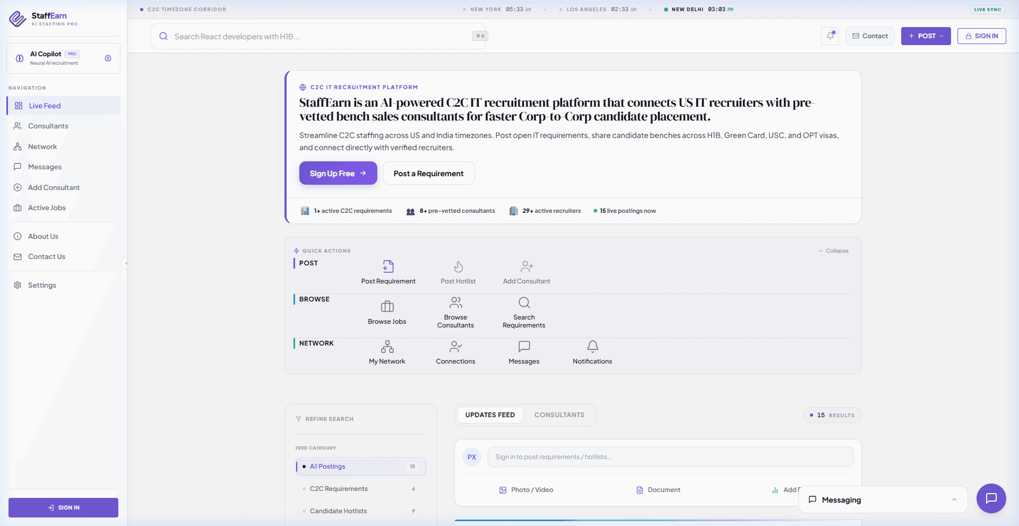
Task: Click the Photo / Video attachment icon
Action: coord(503,490)
